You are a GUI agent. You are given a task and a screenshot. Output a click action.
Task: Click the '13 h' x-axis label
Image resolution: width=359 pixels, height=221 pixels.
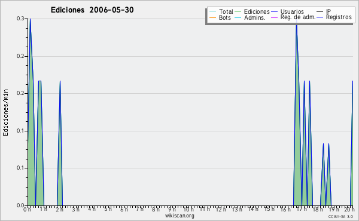point(237,209)
